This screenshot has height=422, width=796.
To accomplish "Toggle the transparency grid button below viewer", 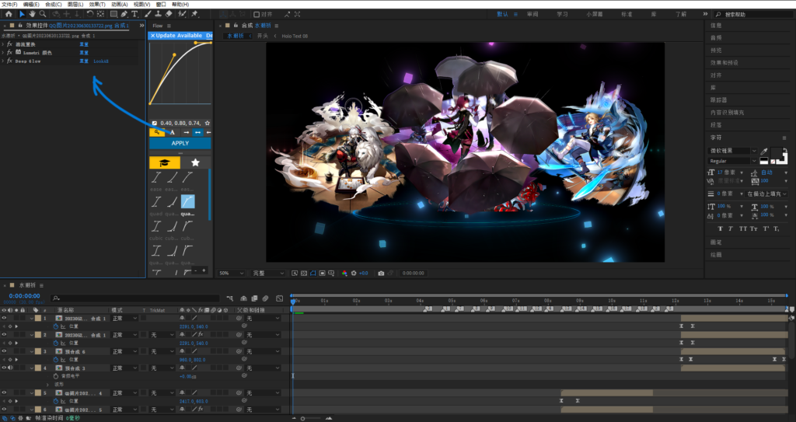I will point(304,274).
